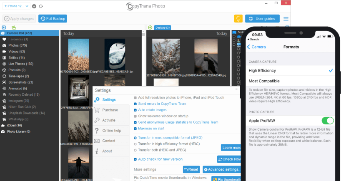Click the slideshow play icon above album list
This screenshot has width=341, height=181.
coord(4,27)
